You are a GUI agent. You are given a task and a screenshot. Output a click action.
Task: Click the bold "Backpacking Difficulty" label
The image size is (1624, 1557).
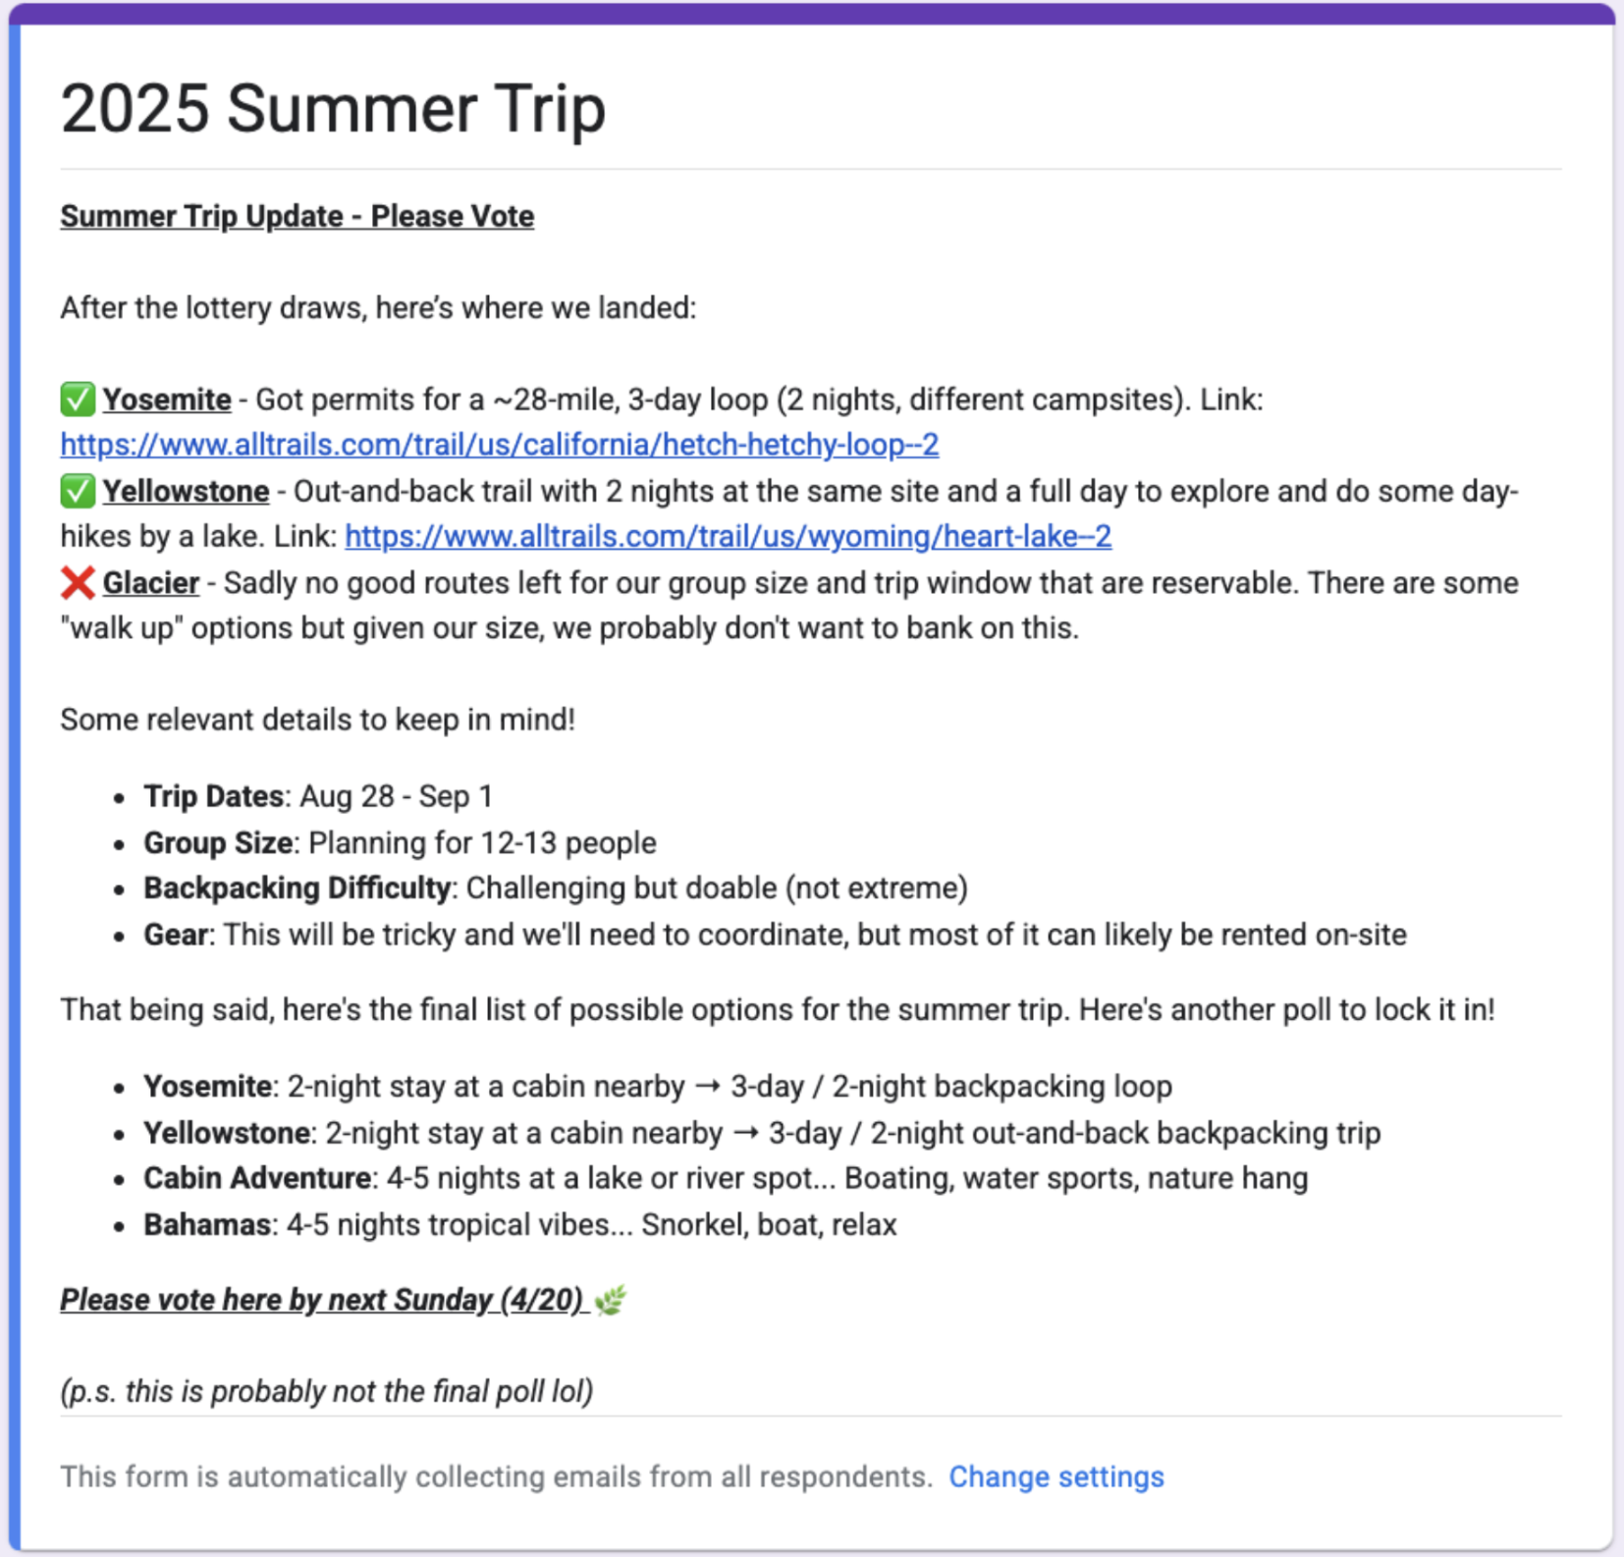pyautogui.click(x=297, y=887)
